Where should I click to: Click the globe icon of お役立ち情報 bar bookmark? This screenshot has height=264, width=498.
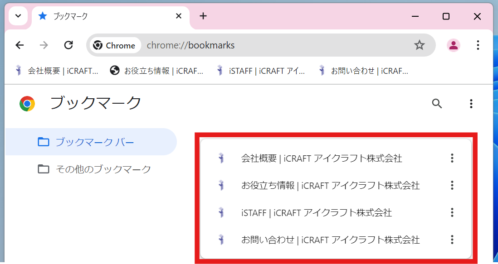pos(114,70)
